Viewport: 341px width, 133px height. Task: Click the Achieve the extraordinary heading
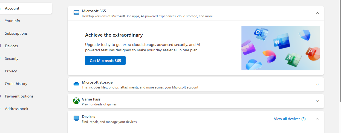(114, 35)
